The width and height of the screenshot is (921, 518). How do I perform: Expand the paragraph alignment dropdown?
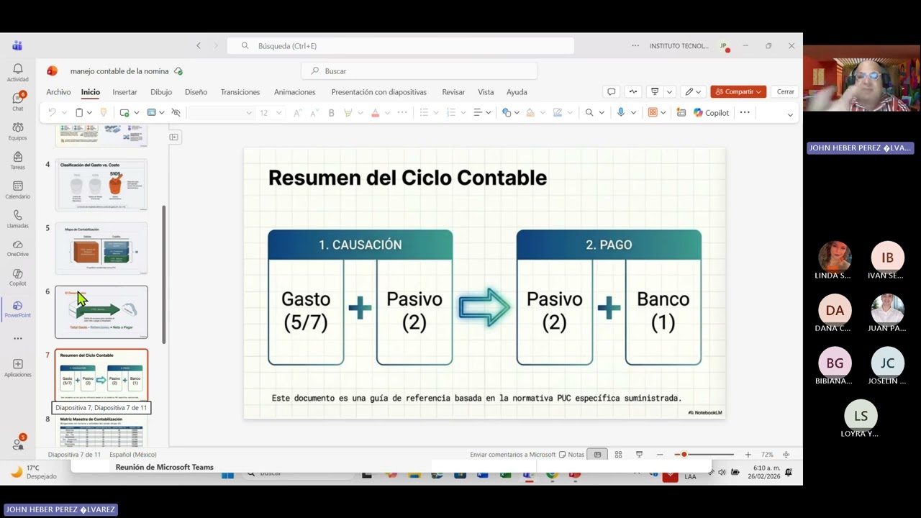(x=488, y=113)
